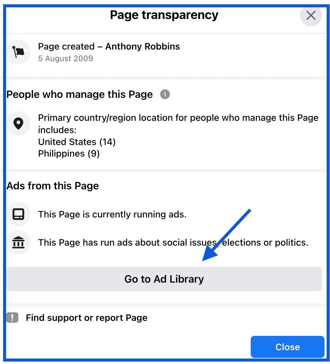Open info icon next to People who manage

(x=165, y=94)
